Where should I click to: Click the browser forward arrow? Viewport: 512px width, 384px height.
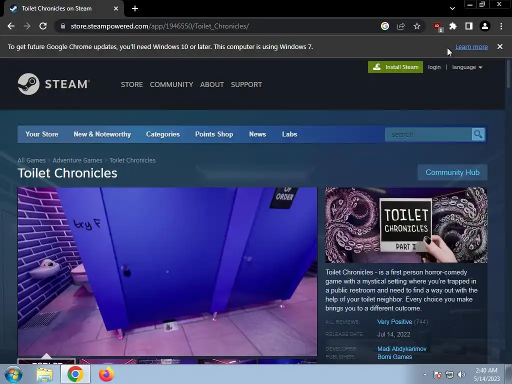[27, 26]
